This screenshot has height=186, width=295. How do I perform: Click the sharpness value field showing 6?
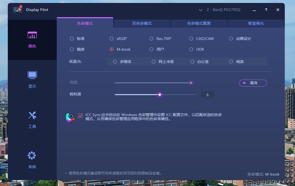coord(207,95)
